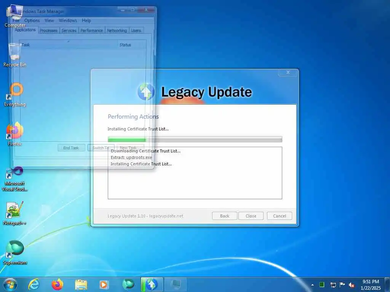
Task: Open View menu in Task Manager
Action: (x=49, y=21)
